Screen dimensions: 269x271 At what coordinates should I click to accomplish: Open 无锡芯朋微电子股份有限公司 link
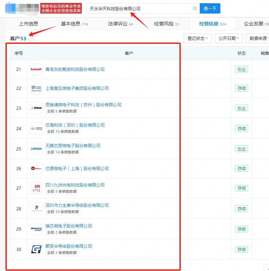(x=73, y=146)
